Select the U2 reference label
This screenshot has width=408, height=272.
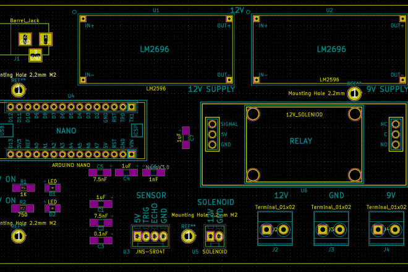(x=329, y=11)
